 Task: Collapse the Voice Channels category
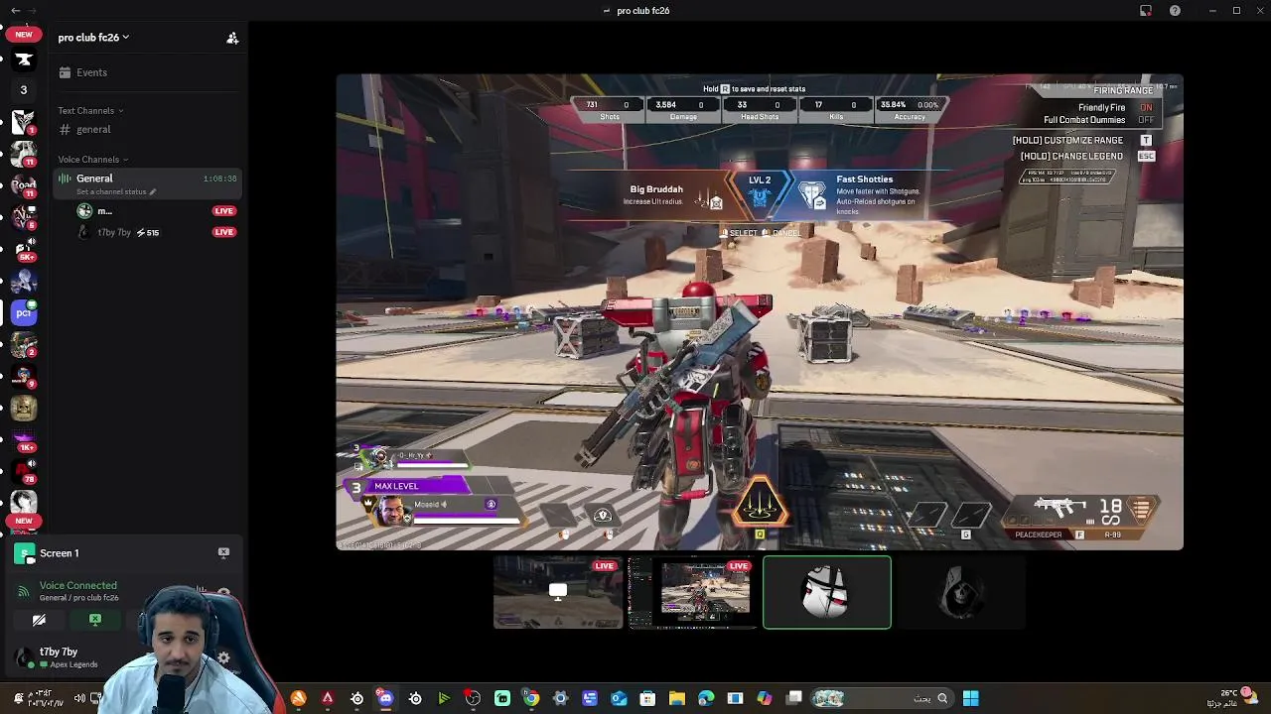point(92,160)
